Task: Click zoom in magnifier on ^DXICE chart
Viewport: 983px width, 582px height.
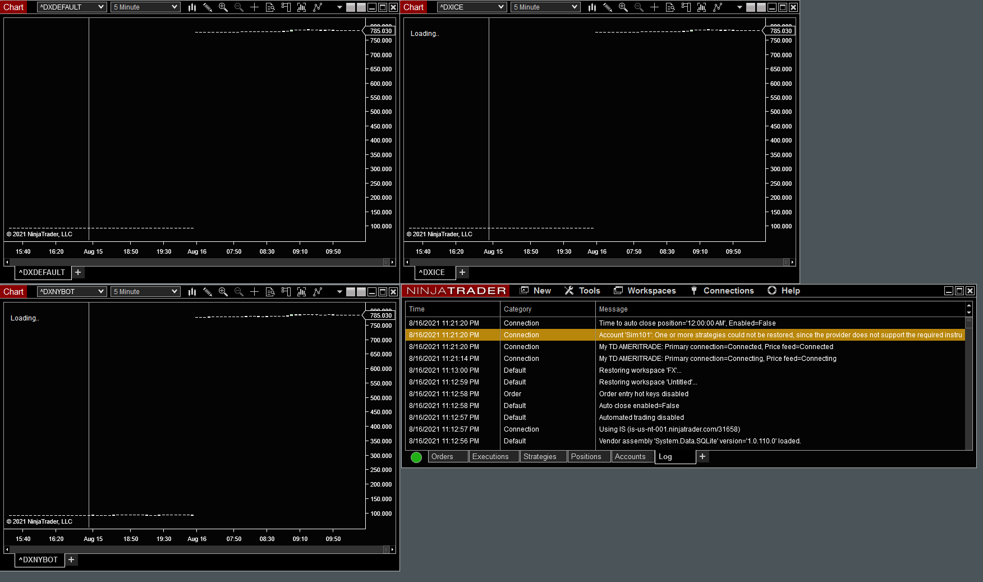Action: point(623,7)
